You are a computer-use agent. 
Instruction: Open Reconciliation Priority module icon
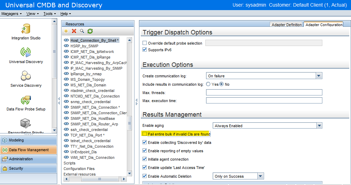pos(25,123)
